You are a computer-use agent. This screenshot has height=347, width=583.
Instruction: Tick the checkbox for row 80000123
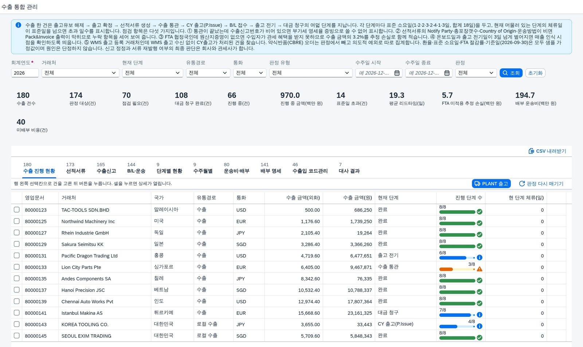17,210
